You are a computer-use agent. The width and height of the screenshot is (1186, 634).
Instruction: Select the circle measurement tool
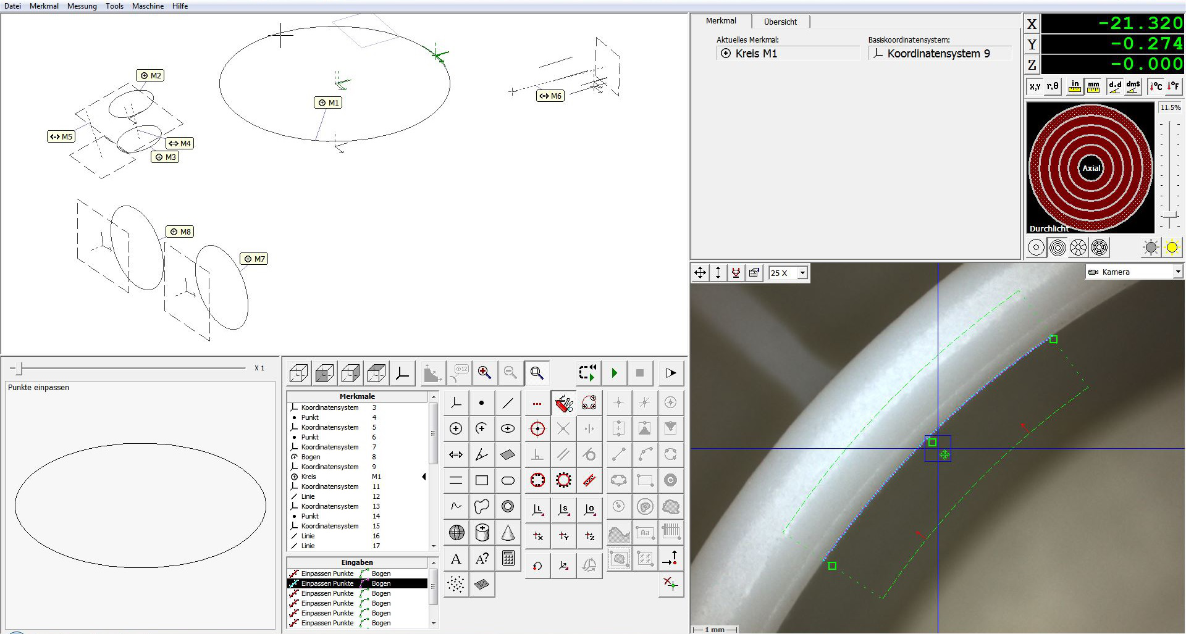tap(456, 428)
